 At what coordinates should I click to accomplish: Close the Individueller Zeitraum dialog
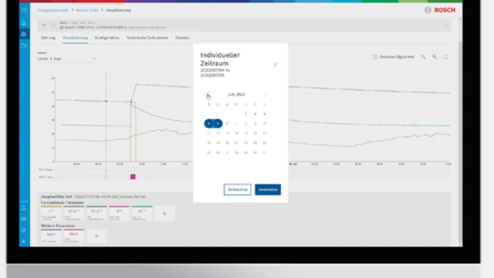click(x=275, y=64)
